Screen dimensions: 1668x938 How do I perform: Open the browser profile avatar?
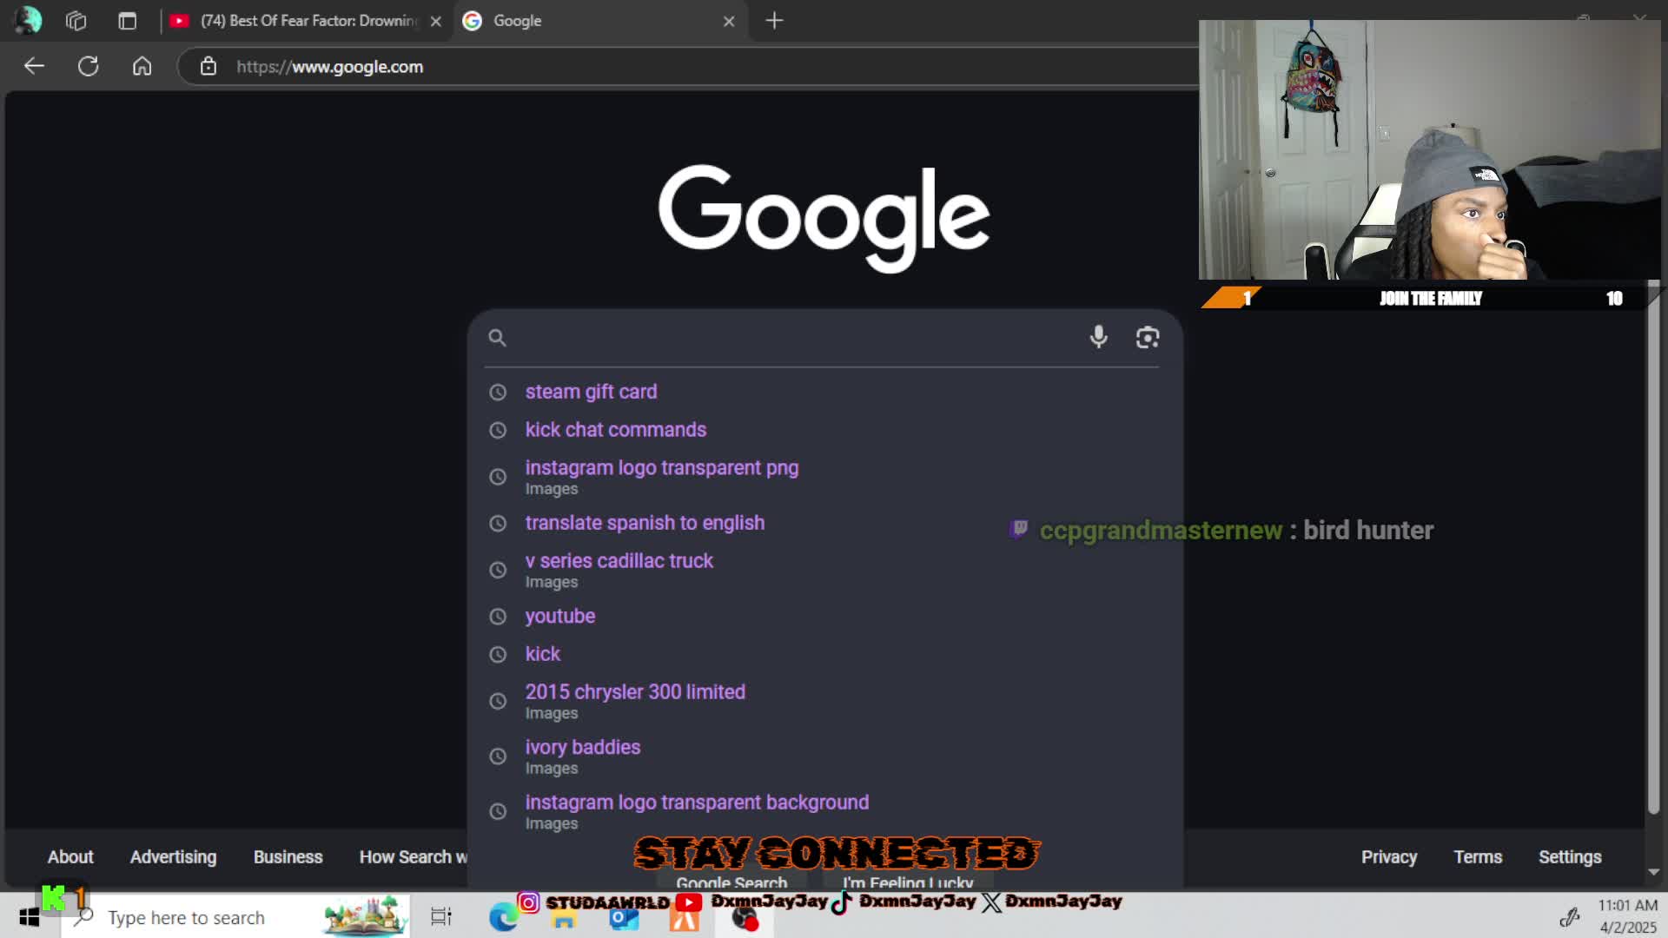[x=28, y=20]
